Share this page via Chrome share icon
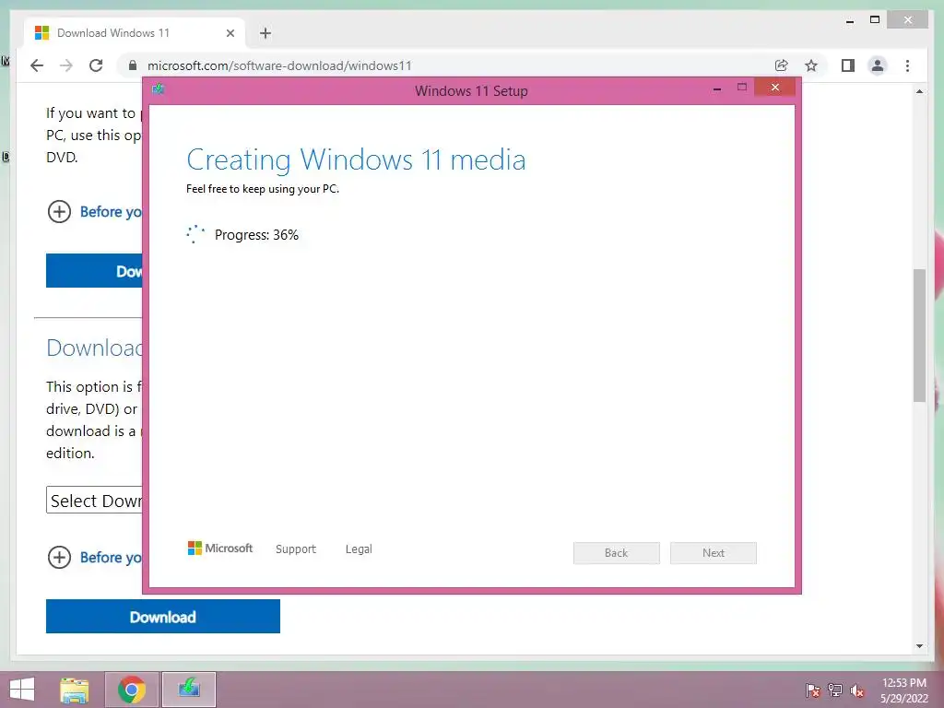This screenshot has width=944, height=708. (x=782, y=65)
